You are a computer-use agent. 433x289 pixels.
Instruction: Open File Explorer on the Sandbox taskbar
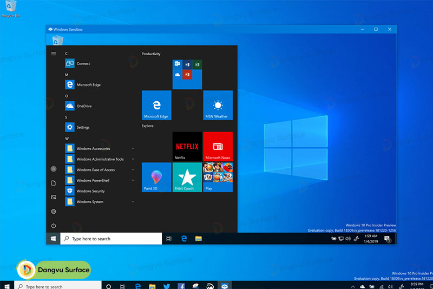click(x=198, y=239)
